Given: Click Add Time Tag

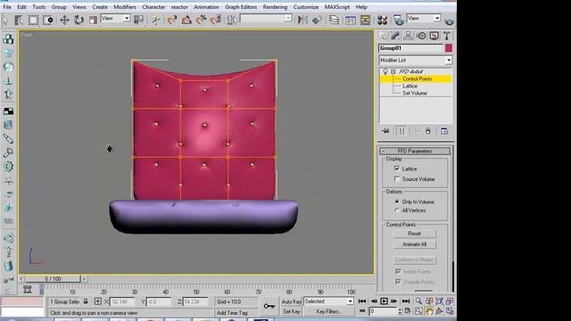Looking at the screenshot, I should click(232, 313).
